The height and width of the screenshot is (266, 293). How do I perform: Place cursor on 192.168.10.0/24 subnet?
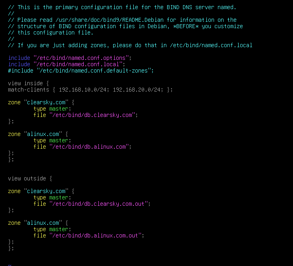(83, 90)
